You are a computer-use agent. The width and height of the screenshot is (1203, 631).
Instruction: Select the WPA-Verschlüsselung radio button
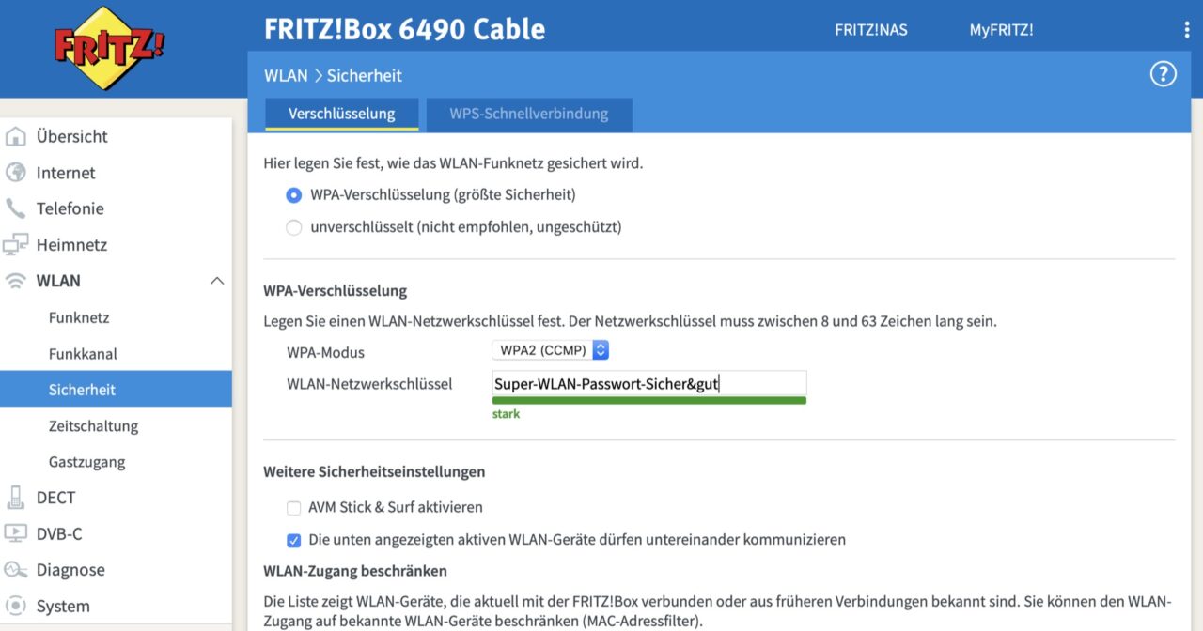click(x=293, y=194)
